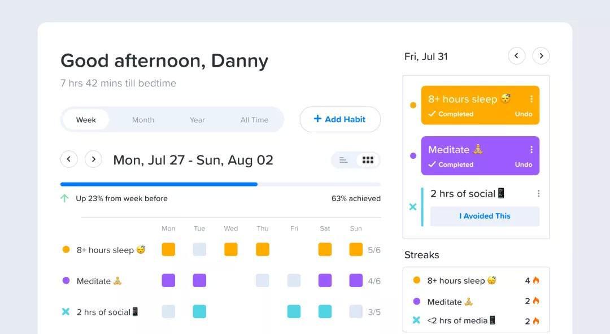Open options menu on Meditate card
This screenshot has height=334, width=610.
pos(531,150)
